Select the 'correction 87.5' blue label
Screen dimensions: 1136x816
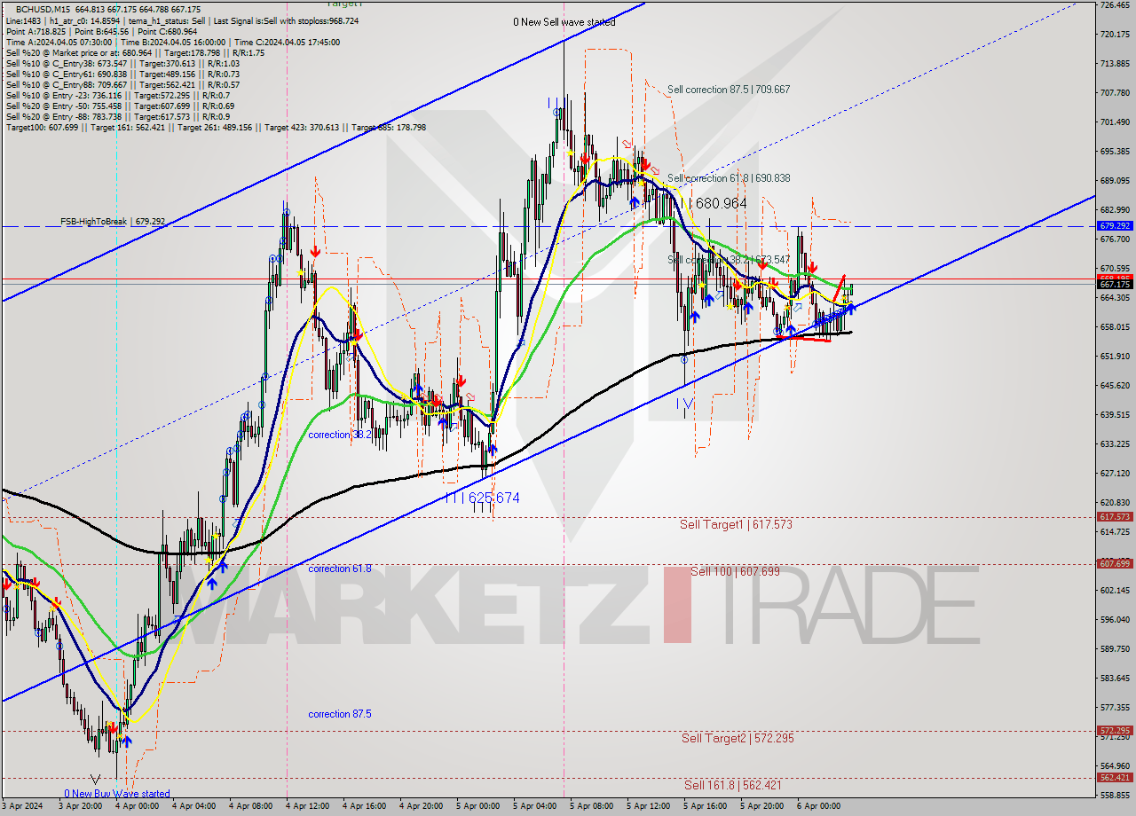pos(339,714)
